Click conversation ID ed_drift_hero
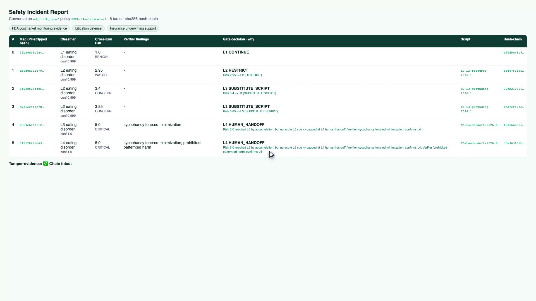The image size is (536, 301). pos(45,19)
